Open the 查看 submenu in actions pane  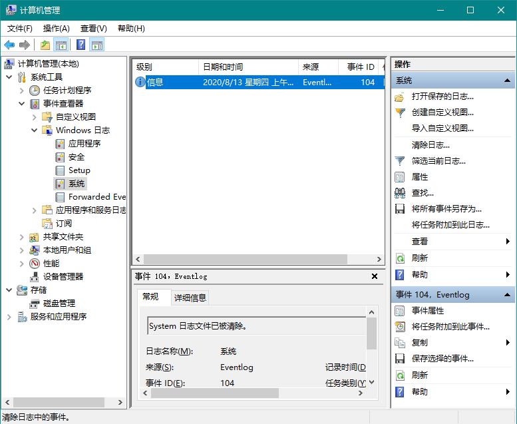[x=453, y=242]
